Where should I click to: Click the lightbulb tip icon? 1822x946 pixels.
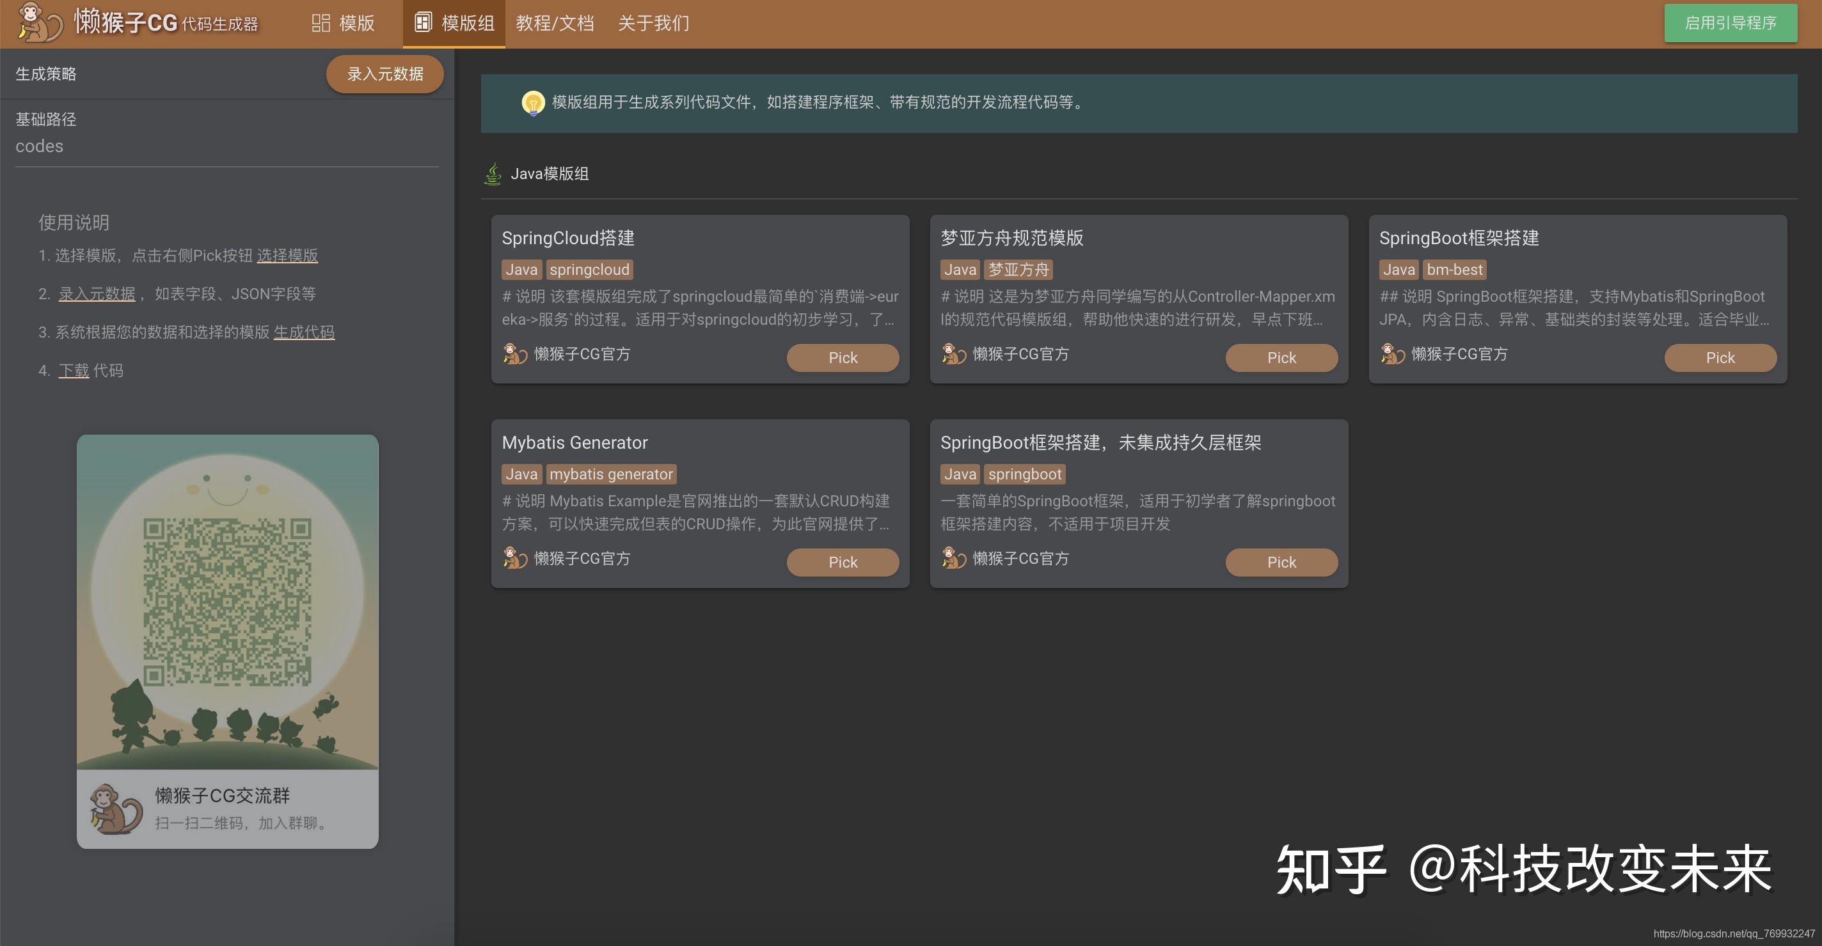pyautogui.click(x=533, y=102)
